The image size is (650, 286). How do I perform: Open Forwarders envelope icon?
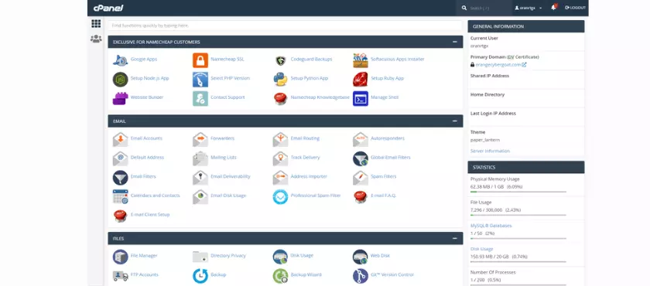[200, 139]
